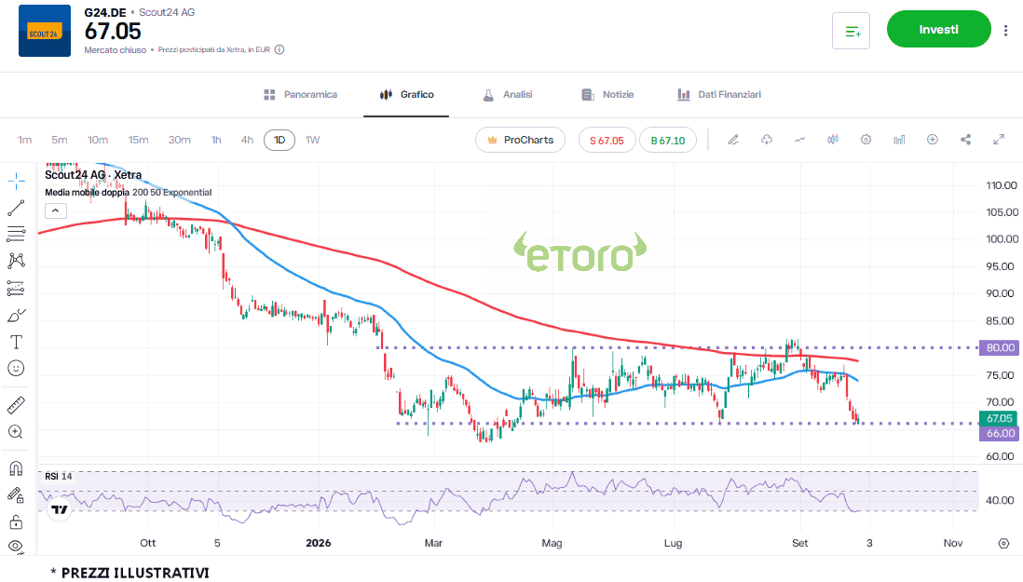Select the crosshair cursor tool

pos(17,181)
